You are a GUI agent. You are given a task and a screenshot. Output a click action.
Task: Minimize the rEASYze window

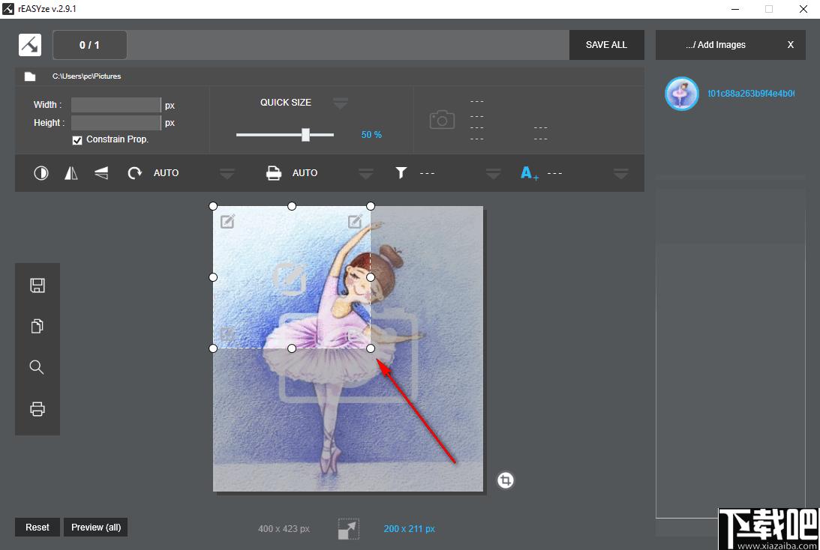pos(735,9)
